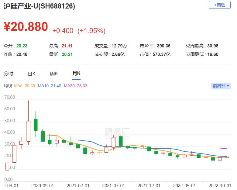Viewport: 237px width, 190px height.
Task: Click the 今开 value 20.23
Action: [x=22, y=46]
